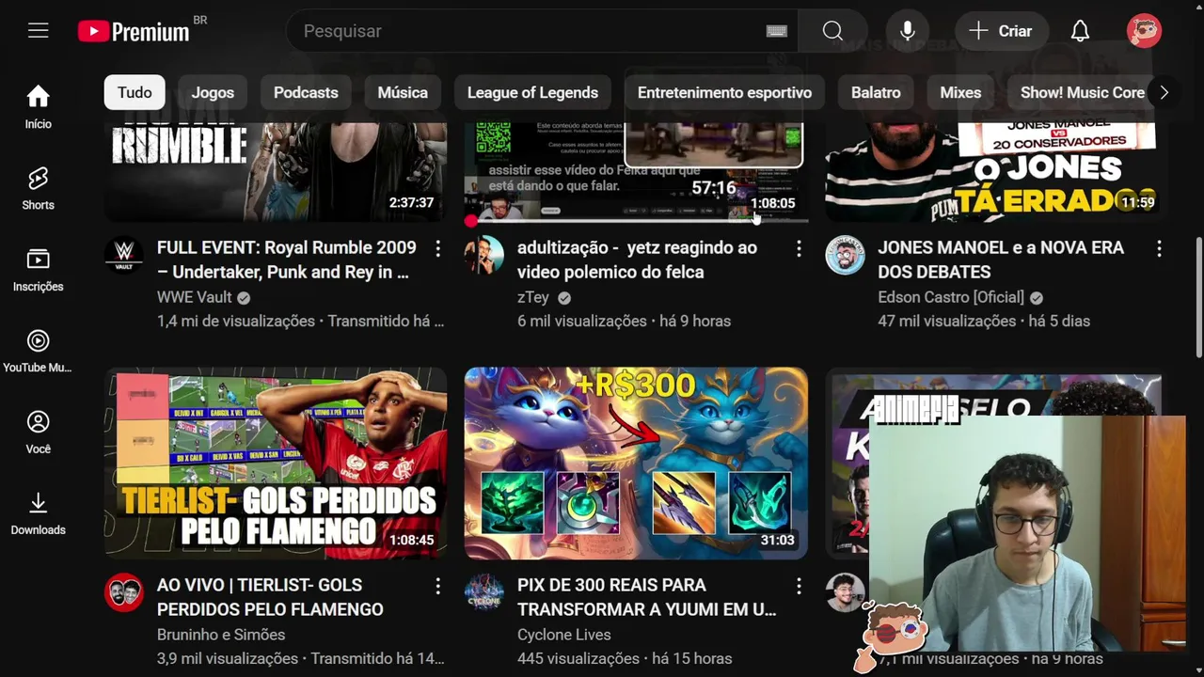
Task: Select the Balatro filter chip
Action: point(876,92)
